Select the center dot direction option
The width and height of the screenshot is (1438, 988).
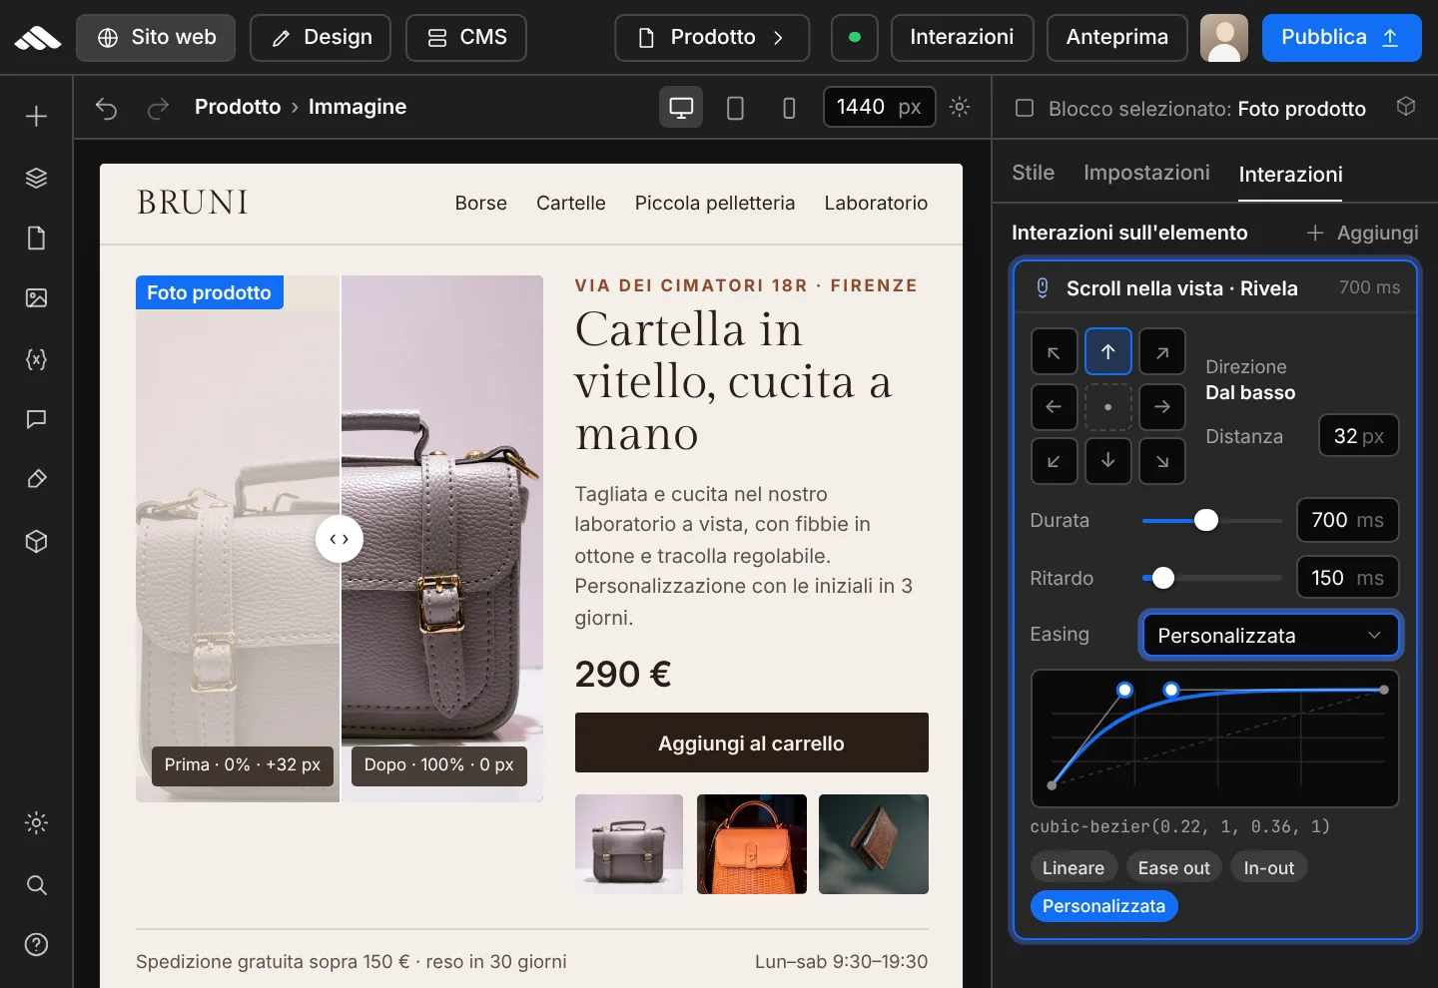pos(1108,406)
